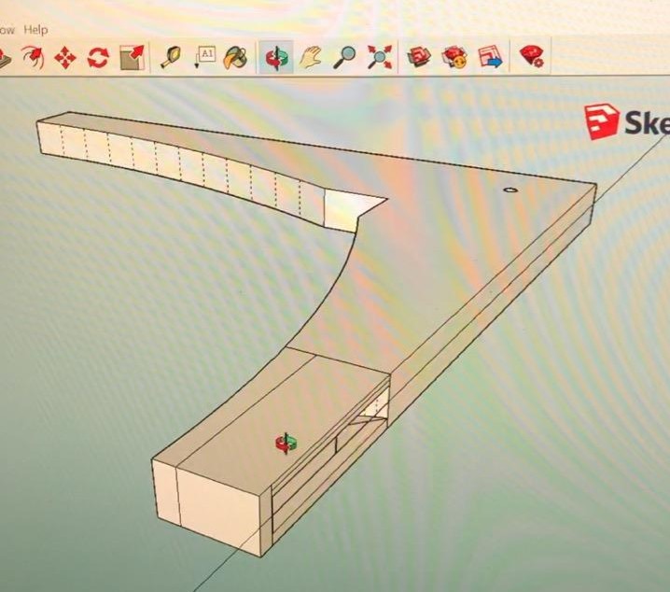
Task: Select the Pan hand tool
Action: tap(310, 58)
